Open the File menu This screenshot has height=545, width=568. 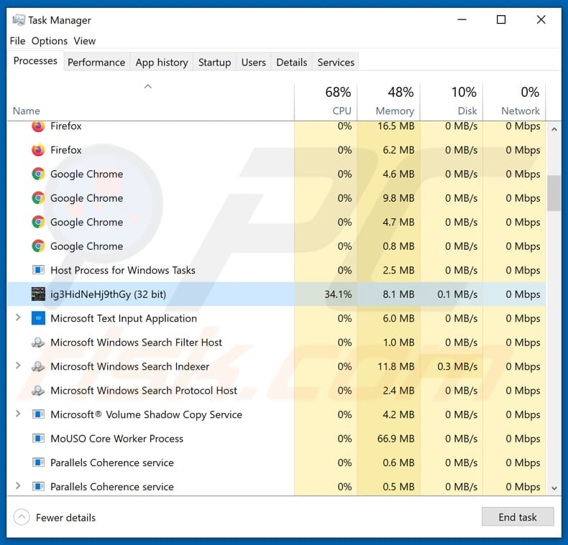[x=17, y=41]
